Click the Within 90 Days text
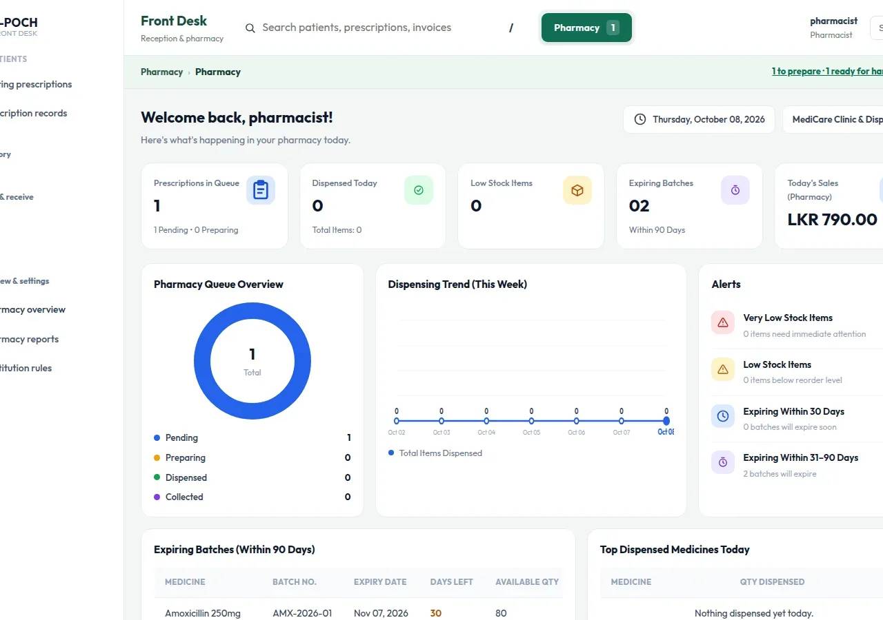The width and height of the screenshot is (883, 620). point(657,230)
